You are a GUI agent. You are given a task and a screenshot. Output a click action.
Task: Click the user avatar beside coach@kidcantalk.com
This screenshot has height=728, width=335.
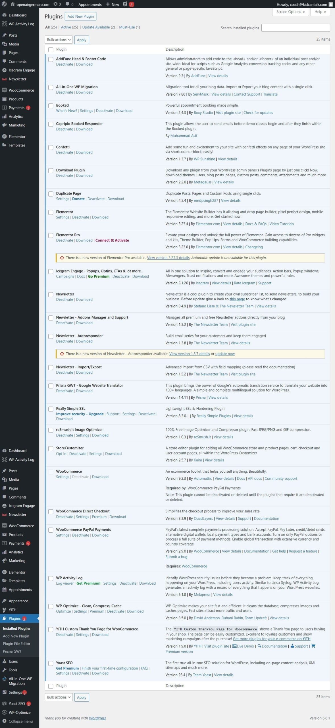click(x=330, y=4)
